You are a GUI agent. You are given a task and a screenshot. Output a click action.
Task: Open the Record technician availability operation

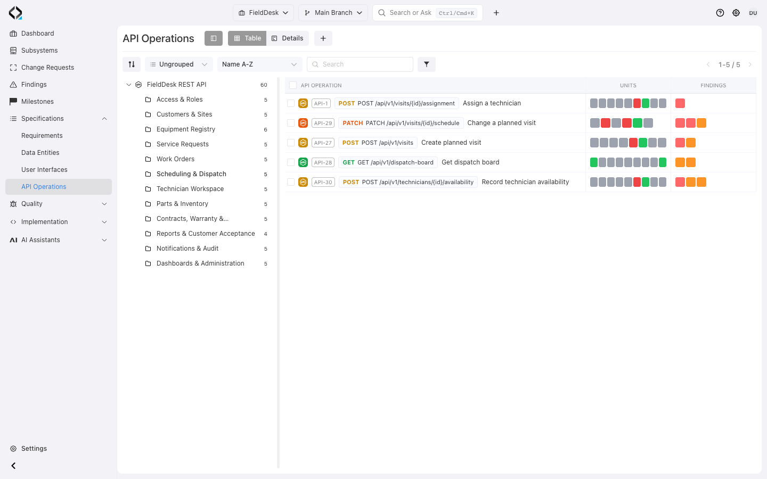(x=525, y=182)
